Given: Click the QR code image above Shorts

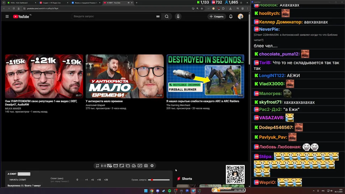Looking at the screenshot, I should 235,174.
